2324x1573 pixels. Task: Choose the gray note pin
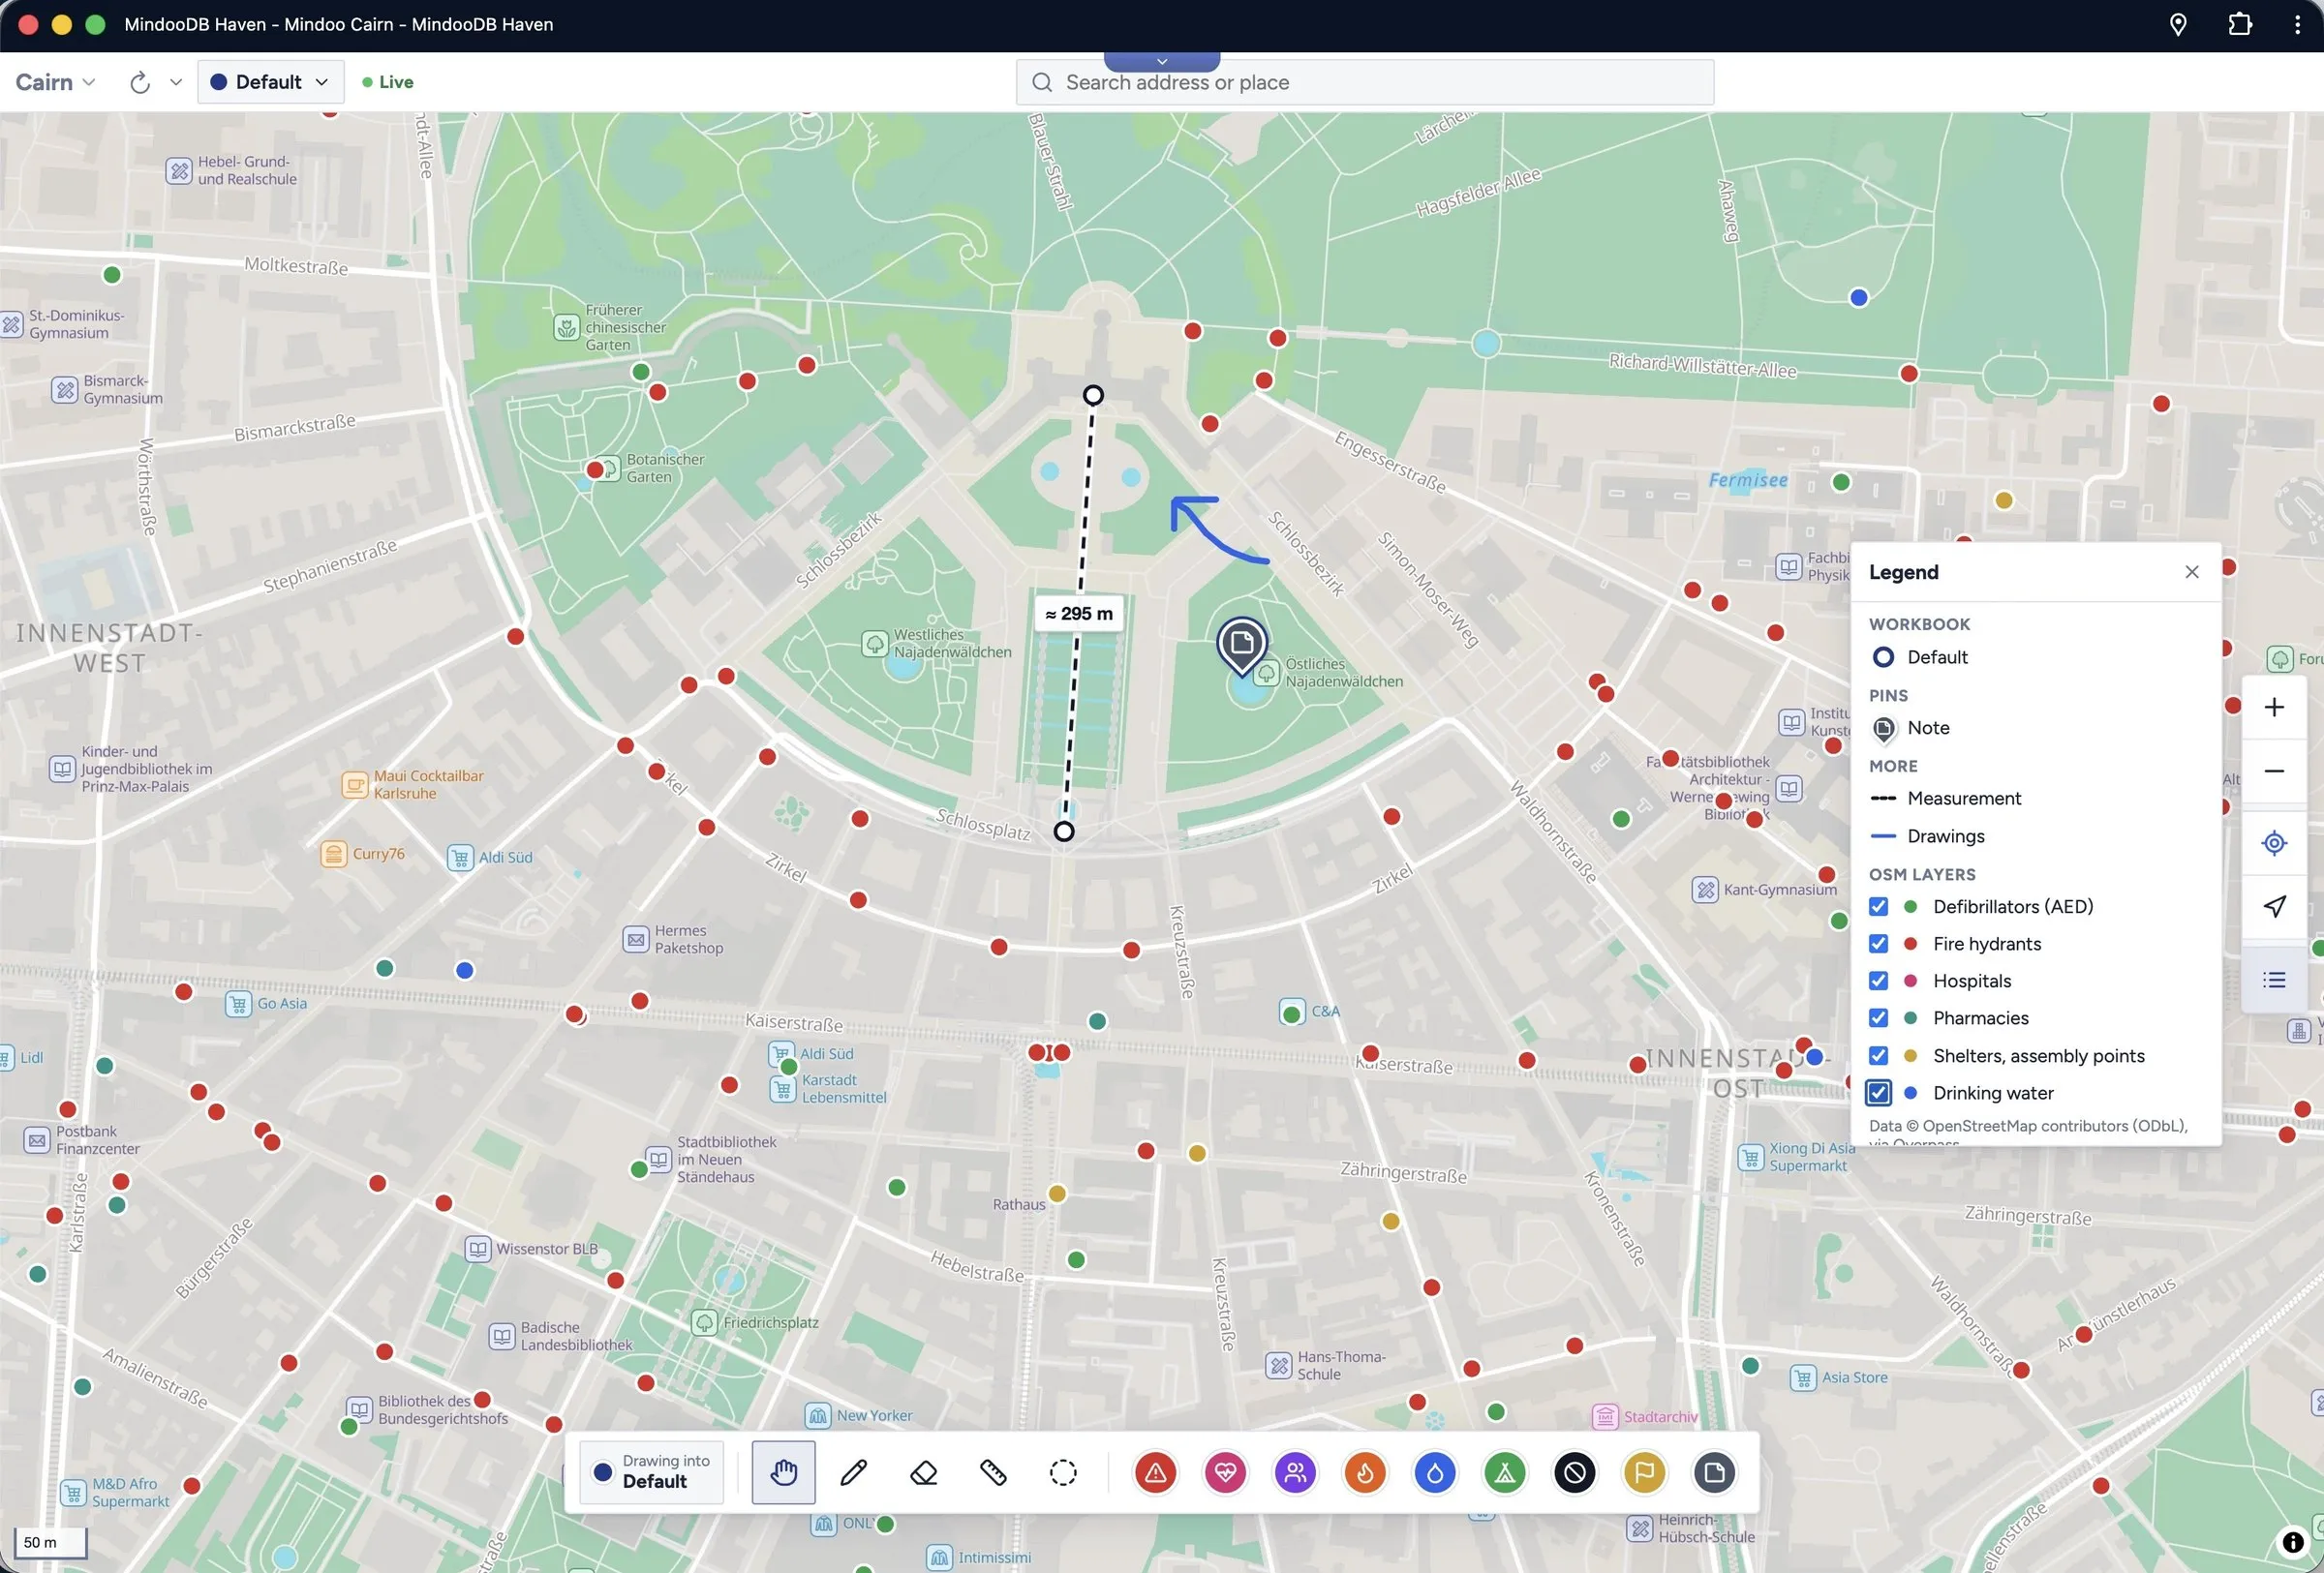1714,1472
